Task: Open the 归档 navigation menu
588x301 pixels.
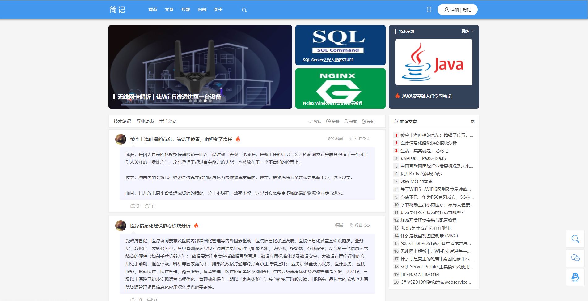Action: pyautogui.click(x=202, y=10)
